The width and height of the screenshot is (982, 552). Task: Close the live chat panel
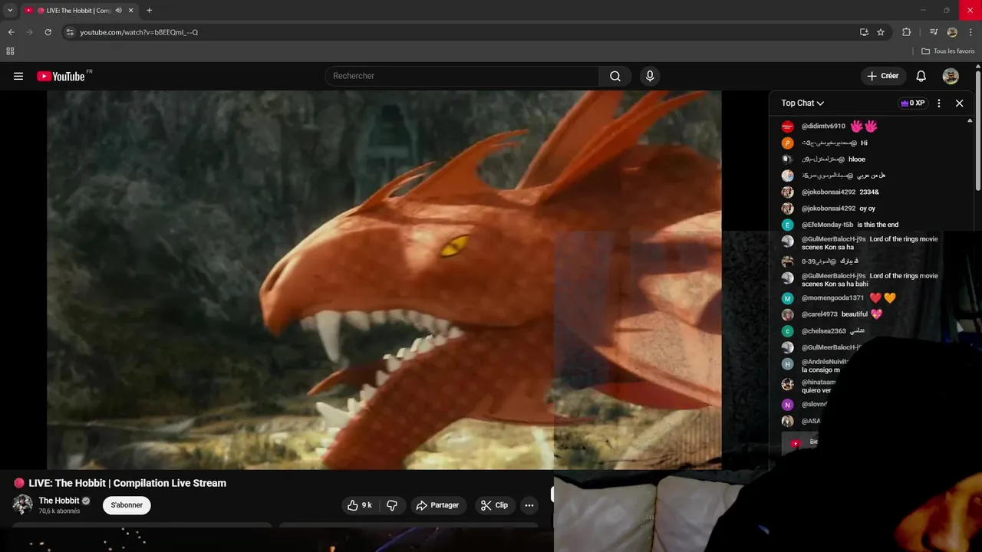[x=959, y=103]
